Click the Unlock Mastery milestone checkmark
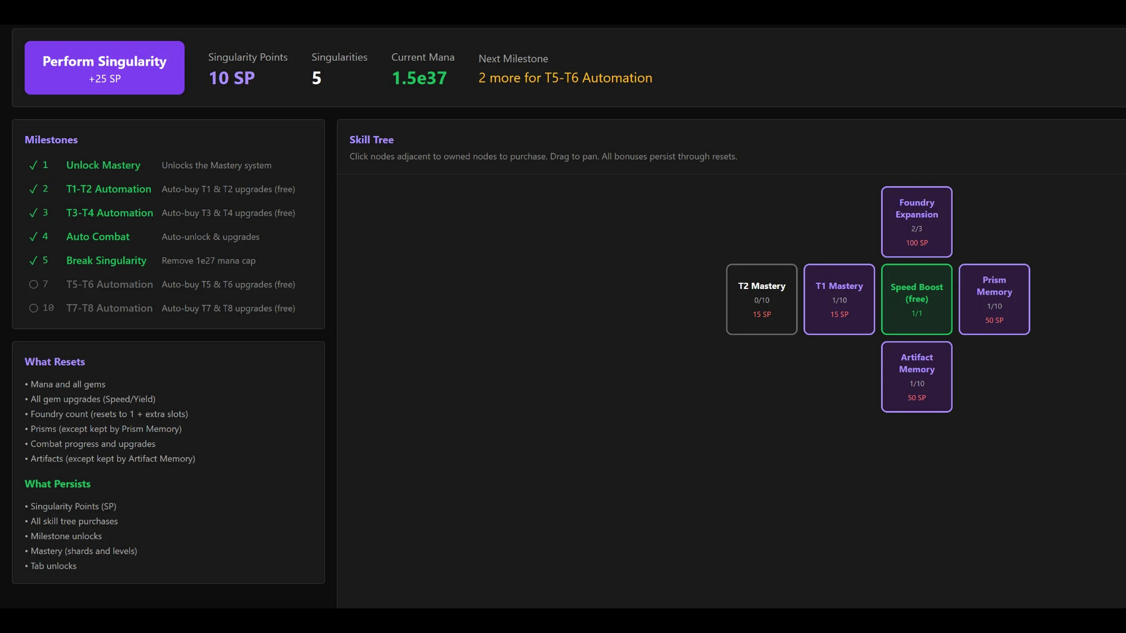 pos(33,165)
